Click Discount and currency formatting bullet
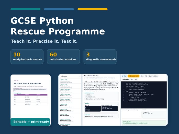179x134 pixels. [x=95, y=99]
